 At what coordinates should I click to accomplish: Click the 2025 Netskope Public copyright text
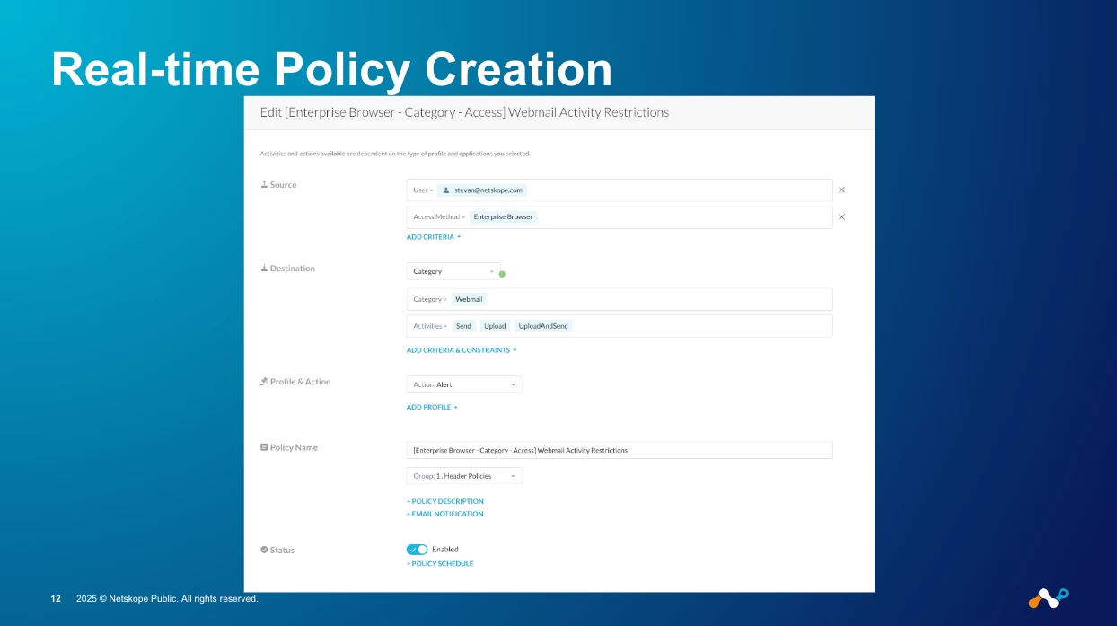coord(167,598)
